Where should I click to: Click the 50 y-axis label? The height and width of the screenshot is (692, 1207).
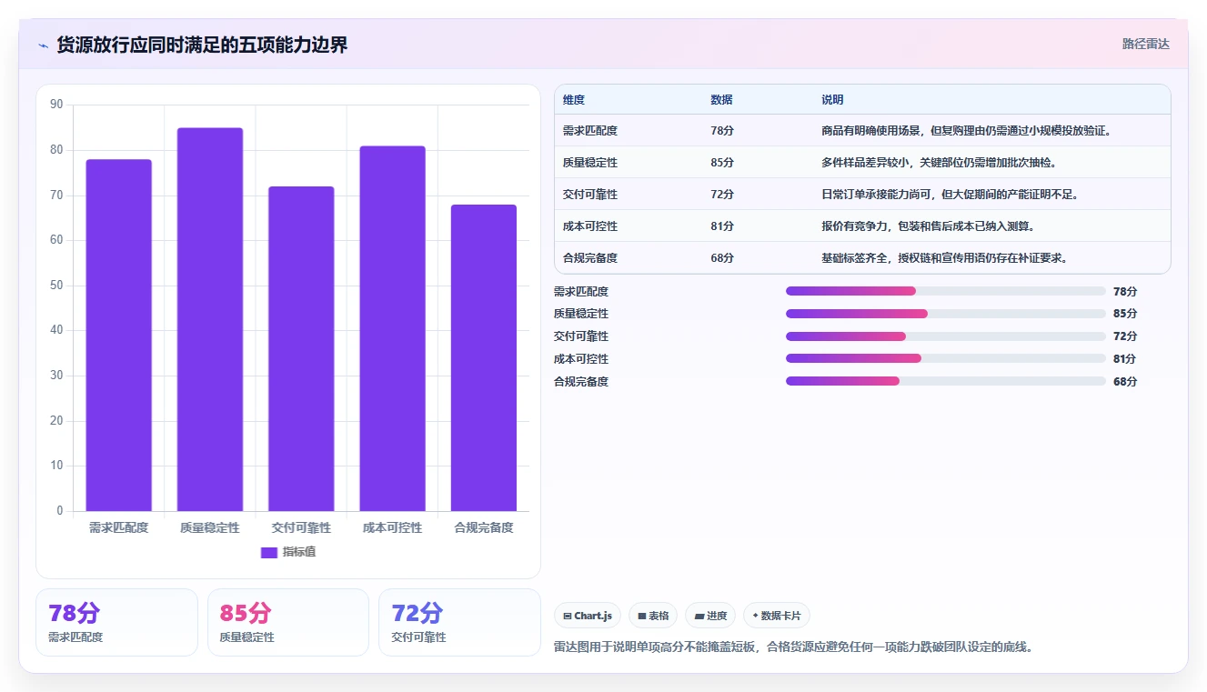click(56, 286)
